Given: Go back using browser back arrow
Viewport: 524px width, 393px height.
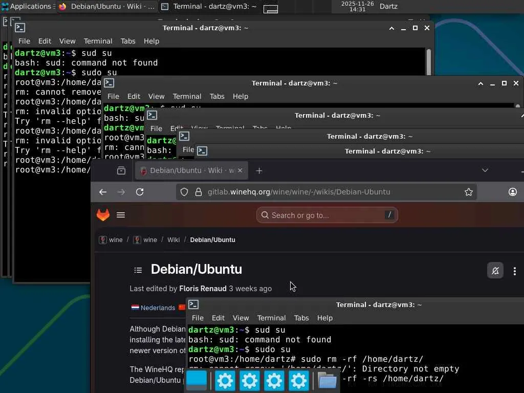Looking at the screenshot, I should pos(103,192).
